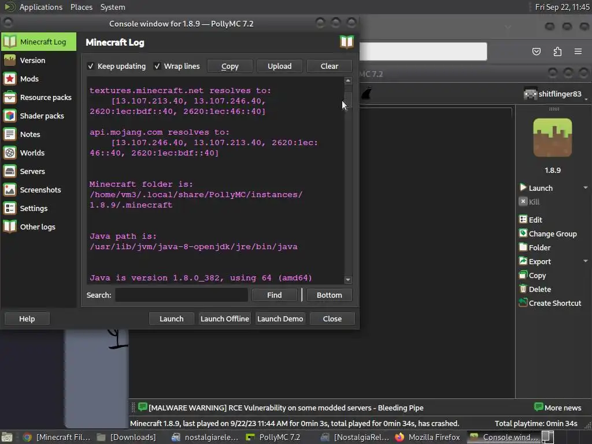Click the Help button
The image size is (592, 444).
(27, 319)
